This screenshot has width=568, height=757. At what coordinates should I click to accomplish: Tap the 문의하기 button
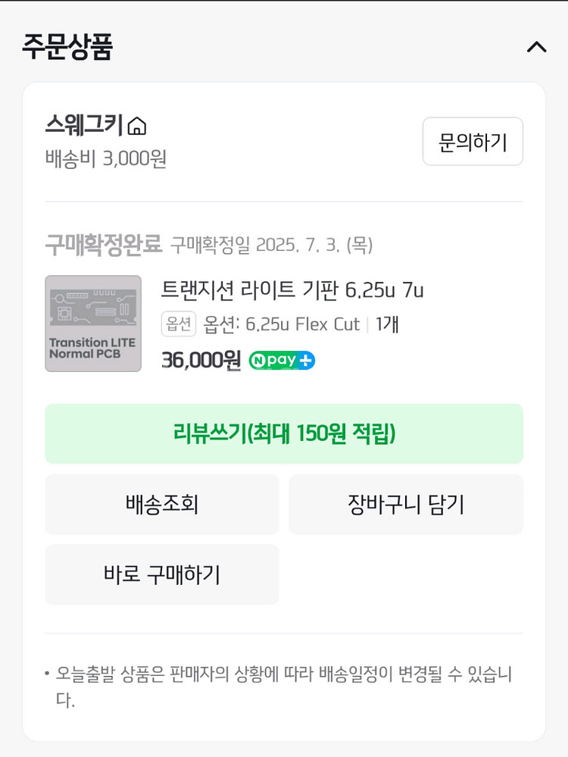473,142
